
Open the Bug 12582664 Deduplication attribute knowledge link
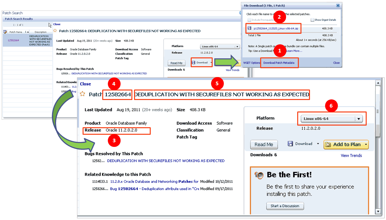[x=154, y=189]
